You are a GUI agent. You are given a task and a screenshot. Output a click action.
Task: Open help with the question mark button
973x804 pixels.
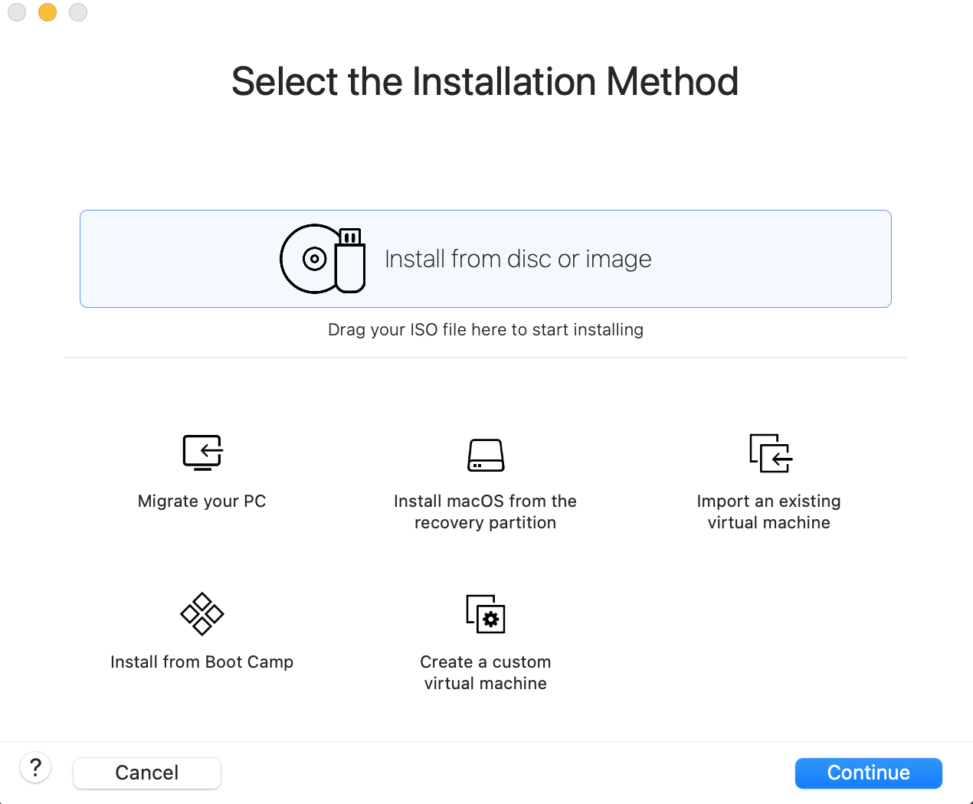(35, 767)
